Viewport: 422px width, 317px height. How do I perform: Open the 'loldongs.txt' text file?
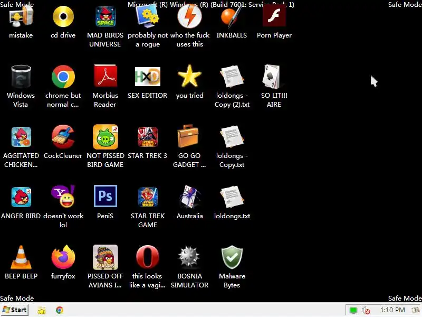[232, 197]
